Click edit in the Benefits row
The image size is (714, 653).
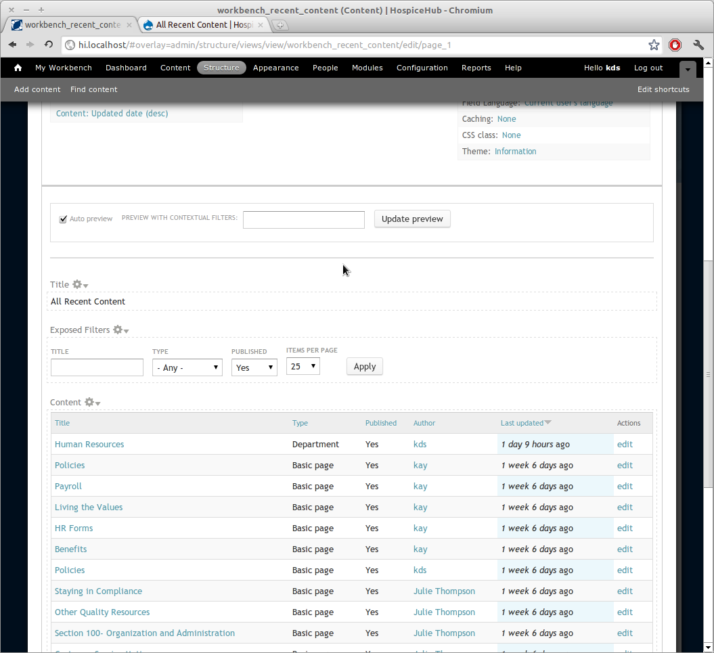tap(625, 549)
